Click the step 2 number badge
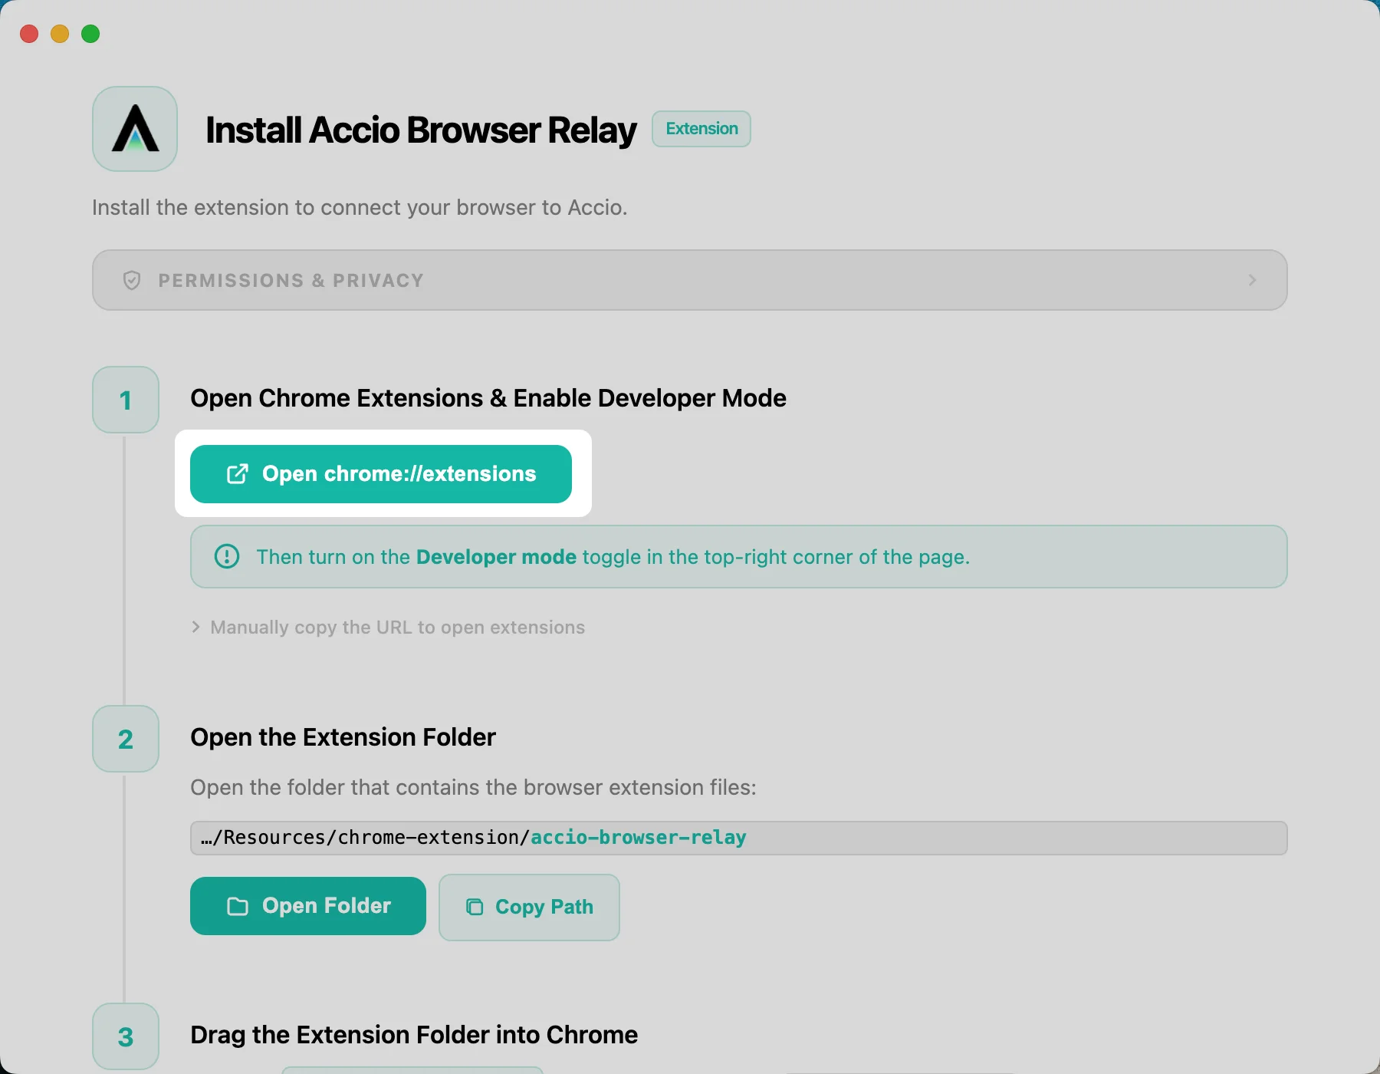 point(126,739)
